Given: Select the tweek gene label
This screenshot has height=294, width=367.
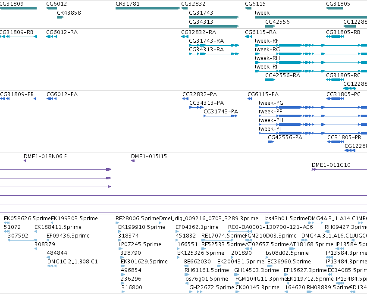Looking at the screenshot, I should point(262,13).
